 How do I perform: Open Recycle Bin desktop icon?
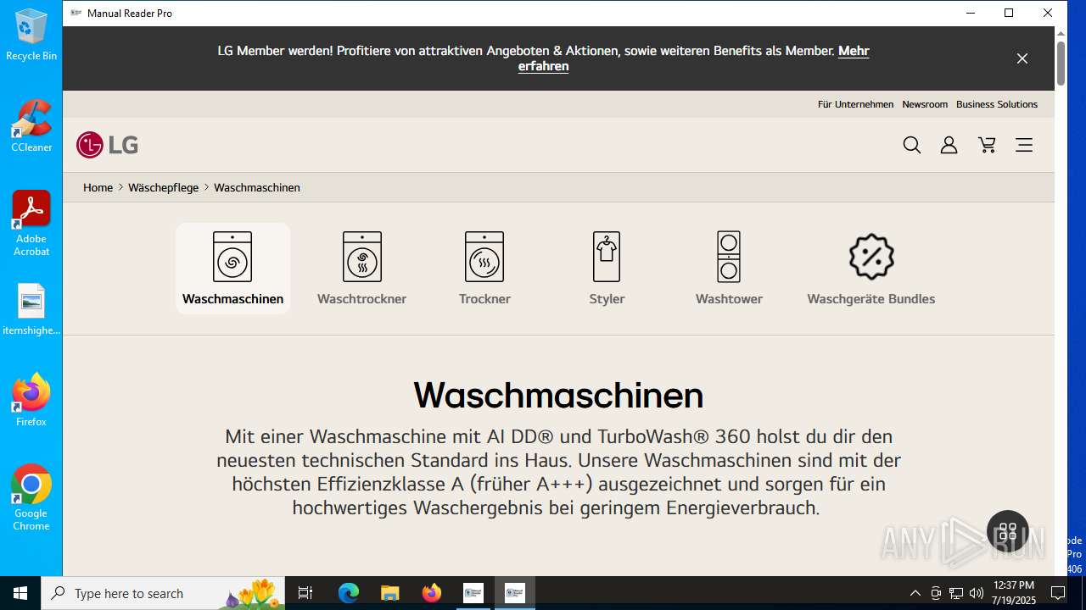tap(31, 35)
